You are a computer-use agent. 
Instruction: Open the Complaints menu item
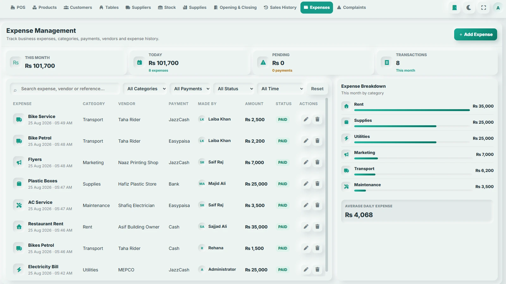(351, 8)
